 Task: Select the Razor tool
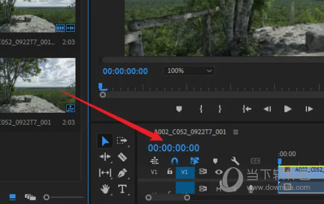pyautogui.click(x=122, y=157)
